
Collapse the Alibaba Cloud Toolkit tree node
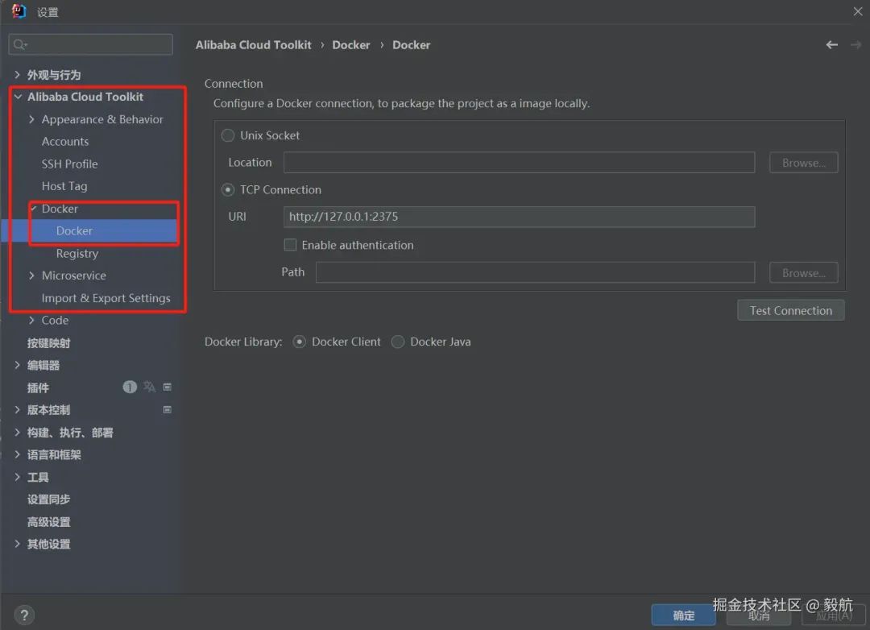[x=18, y=97]
